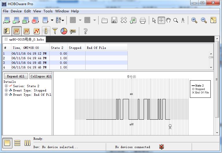Select the Hand pan tool
222x153 pixels.
pos(168,20)
